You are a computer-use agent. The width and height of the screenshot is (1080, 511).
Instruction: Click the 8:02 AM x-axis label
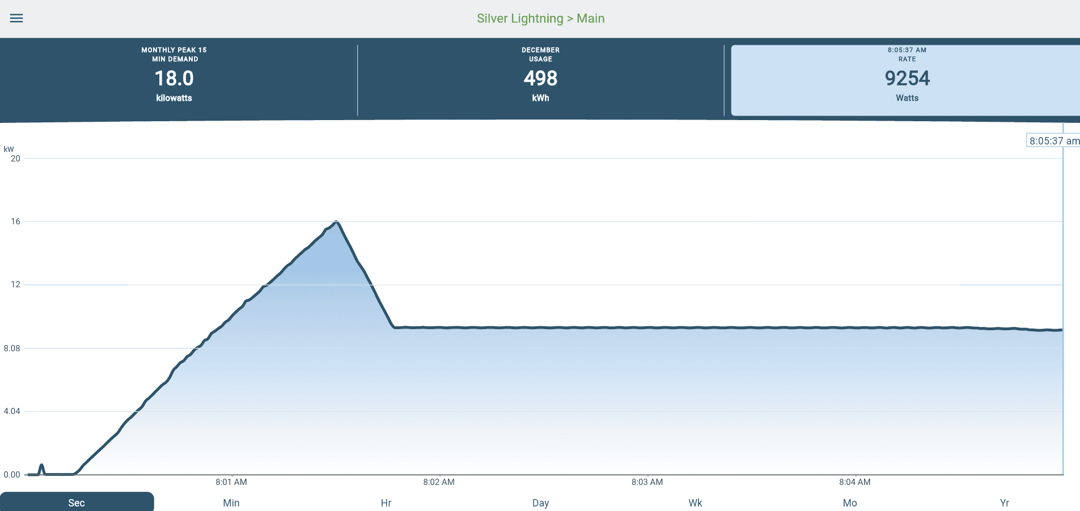(x=439, y=482)
